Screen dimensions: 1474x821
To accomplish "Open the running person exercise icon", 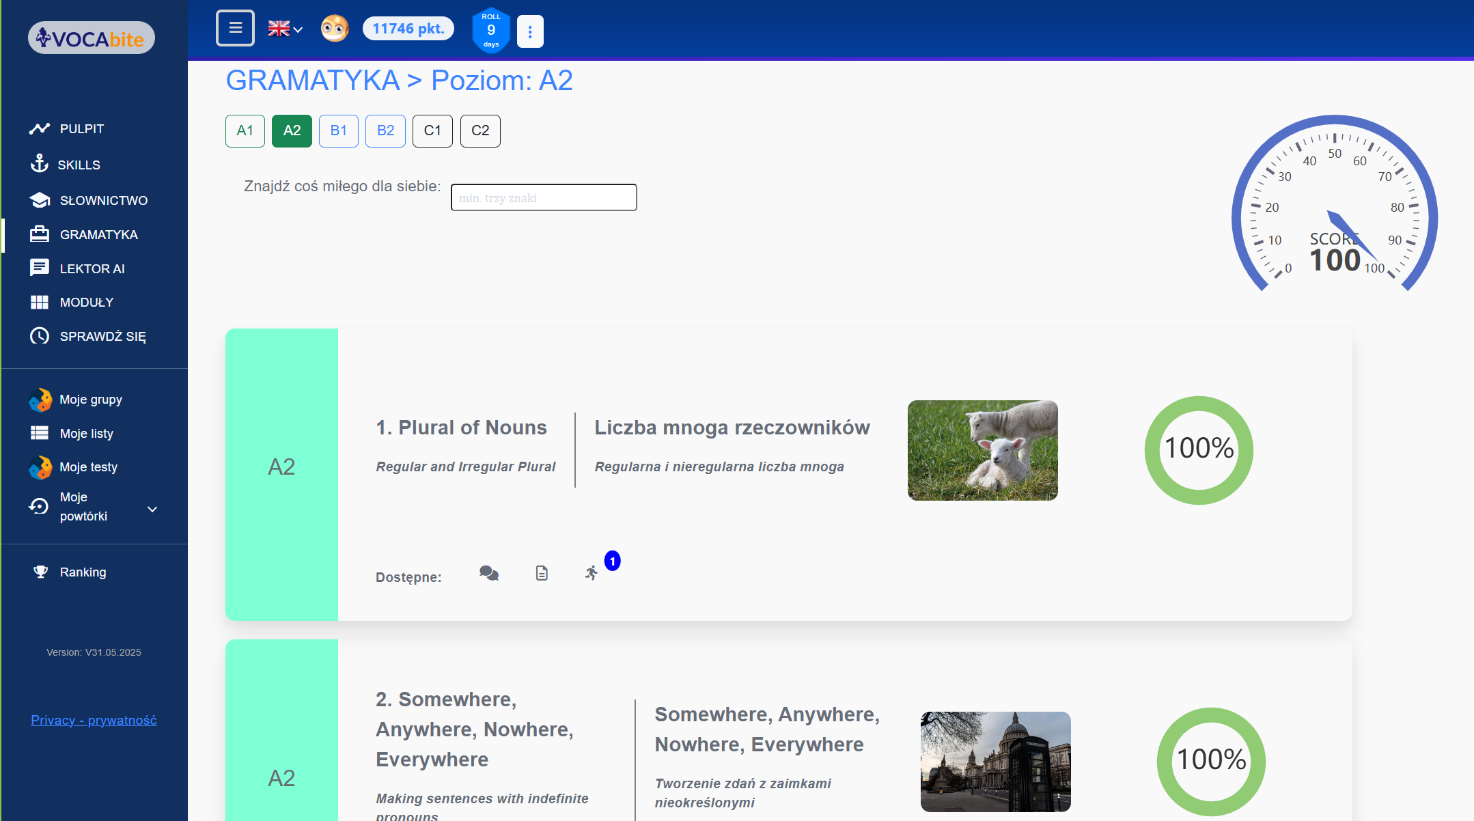I will [592, 573].
